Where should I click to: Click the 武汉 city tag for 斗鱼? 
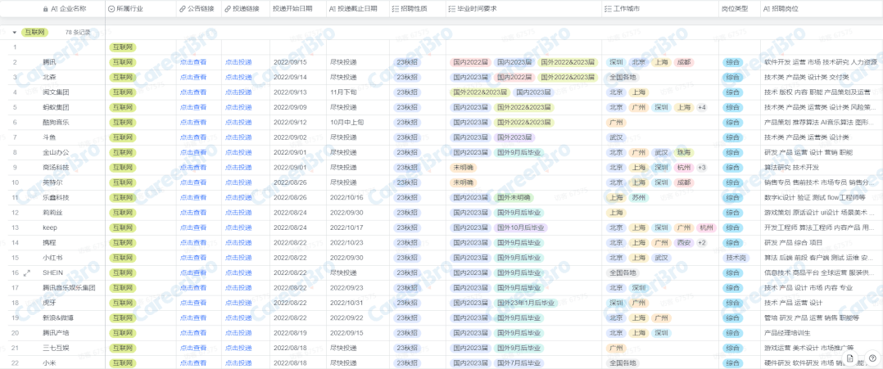[x=615, y=137]
